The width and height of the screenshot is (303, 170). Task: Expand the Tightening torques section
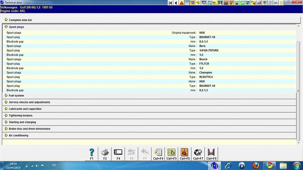tap(149, 116)
